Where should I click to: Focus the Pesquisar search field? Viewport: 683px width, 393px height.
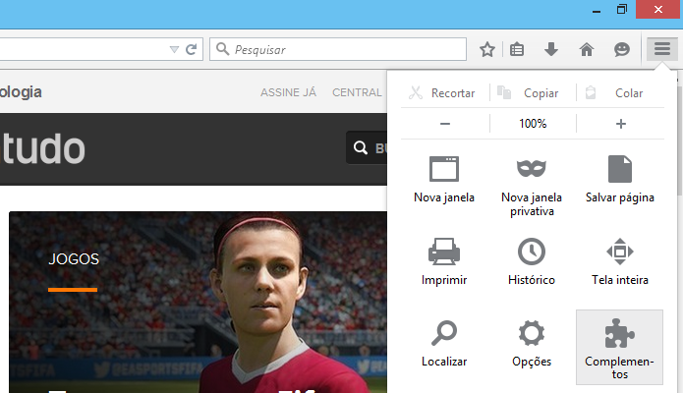coord(338,49)
